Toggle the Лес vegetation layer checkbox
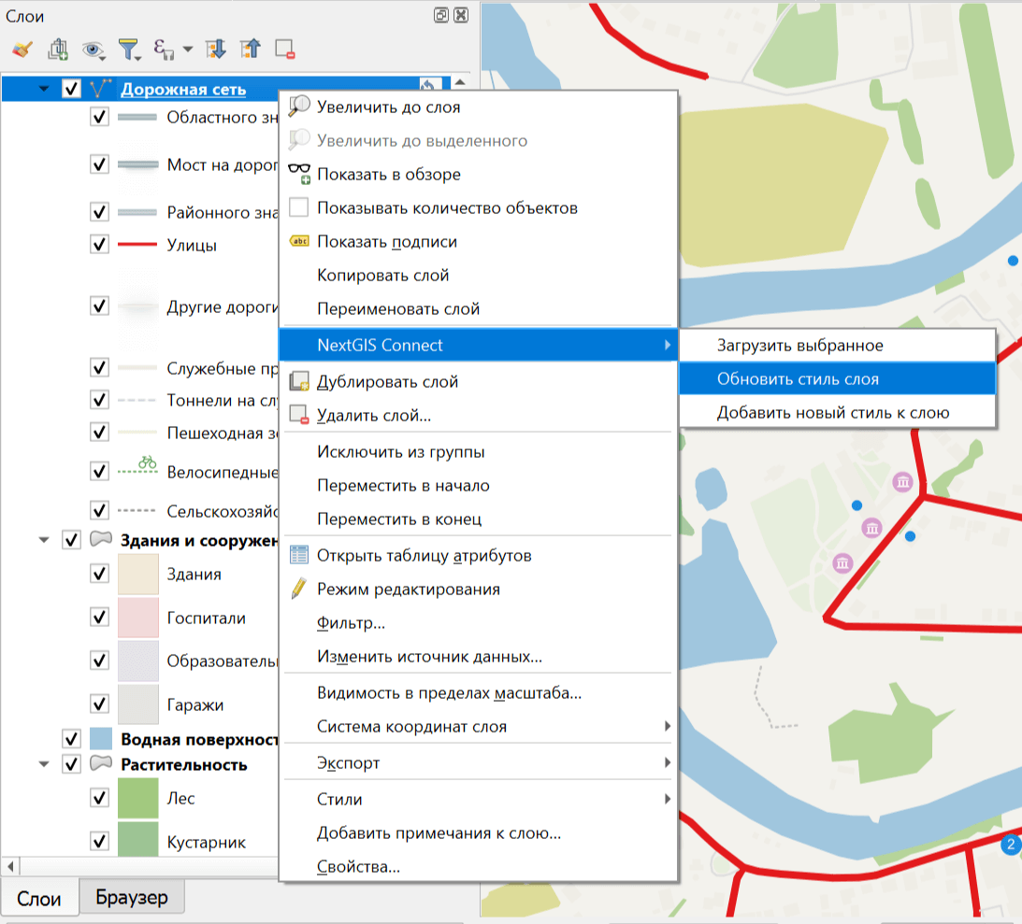Image resolution: width=1022 pixels, height=924 pixels. click(x=100, y=799)
